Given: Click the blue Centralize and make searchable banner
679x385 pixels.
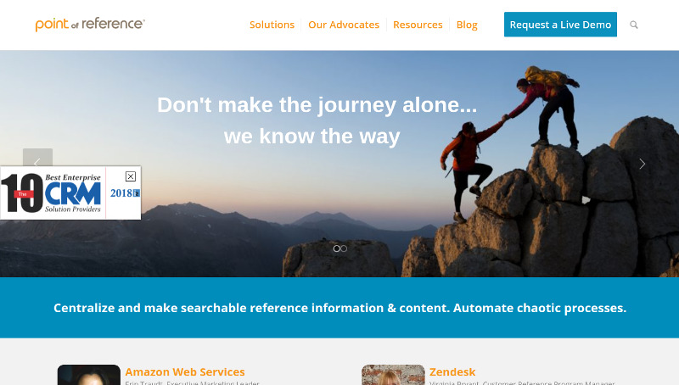Looking at the screenshot, I should (339, 308).
